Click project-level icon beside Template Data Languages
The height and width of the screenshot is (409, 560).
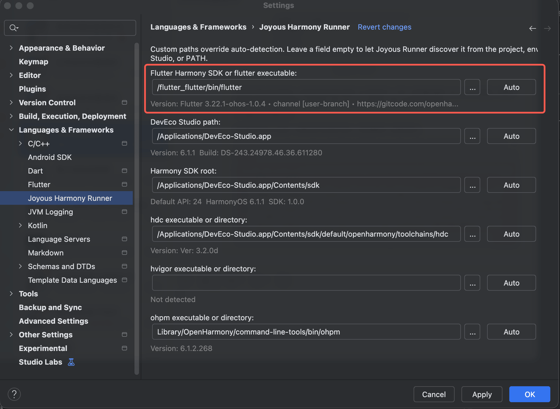click(124, 280)
